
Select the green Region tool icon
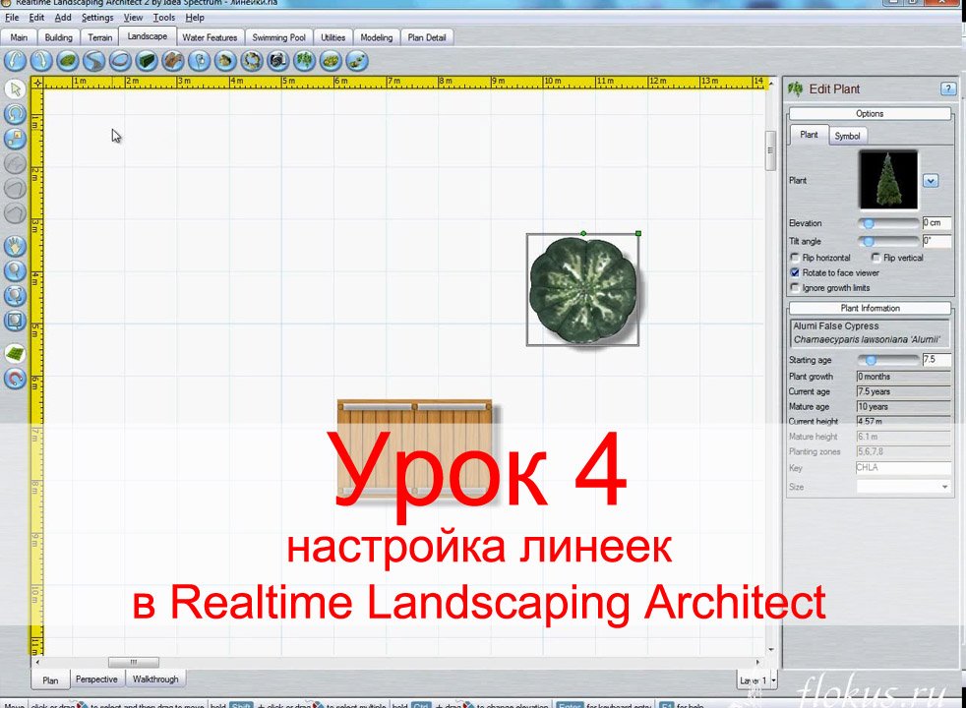68,61
